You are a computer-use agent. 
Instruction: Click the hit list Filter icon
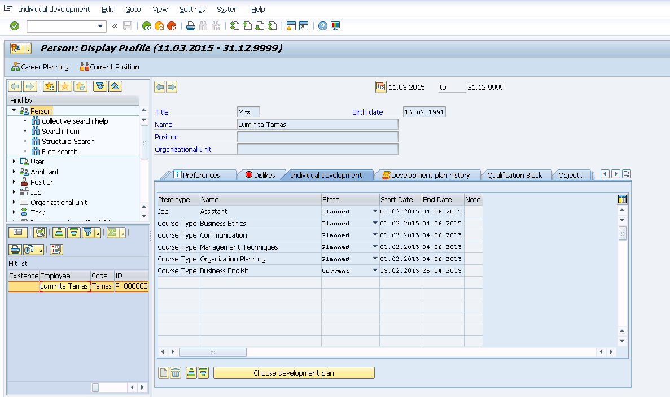click(88, 233)
